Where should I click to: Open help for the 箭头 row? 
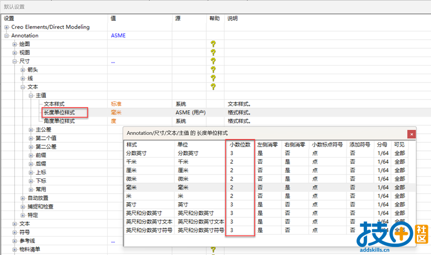point(213,69)
